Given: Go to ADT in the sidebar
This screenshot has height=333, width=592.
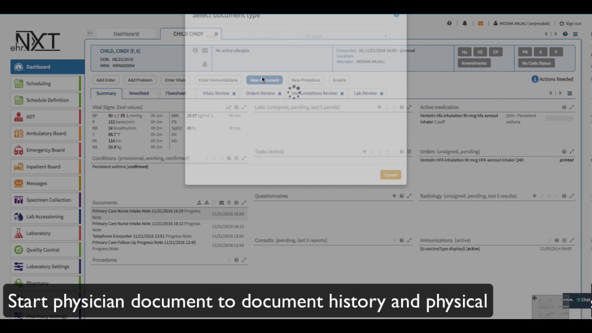Looking at the screenshot, I should (45, 117).
